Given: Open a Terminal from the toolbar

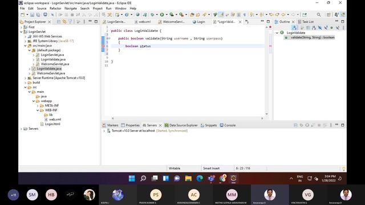Looking at the screenshot, I should (x=45, y=15).
